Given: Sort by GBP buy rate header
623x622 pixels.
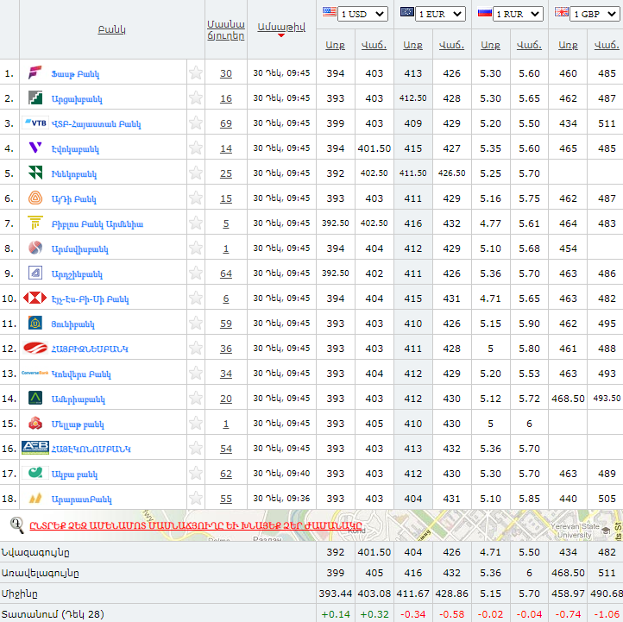Looking at the screenshot, I should [x=568, y=45].
